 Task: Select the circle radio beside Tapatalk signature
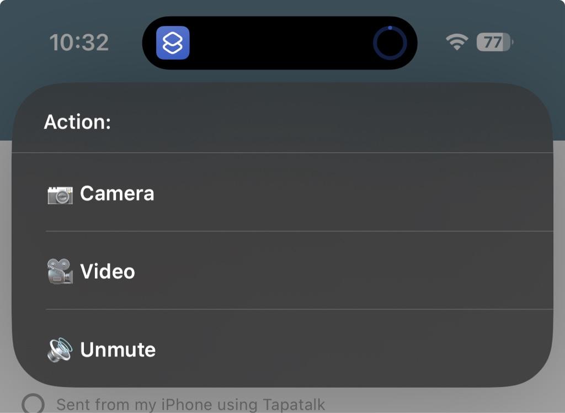click(33, 403)
